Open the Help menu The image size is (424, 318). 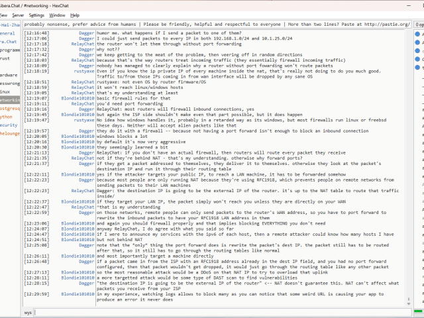(x=75, y=15)
